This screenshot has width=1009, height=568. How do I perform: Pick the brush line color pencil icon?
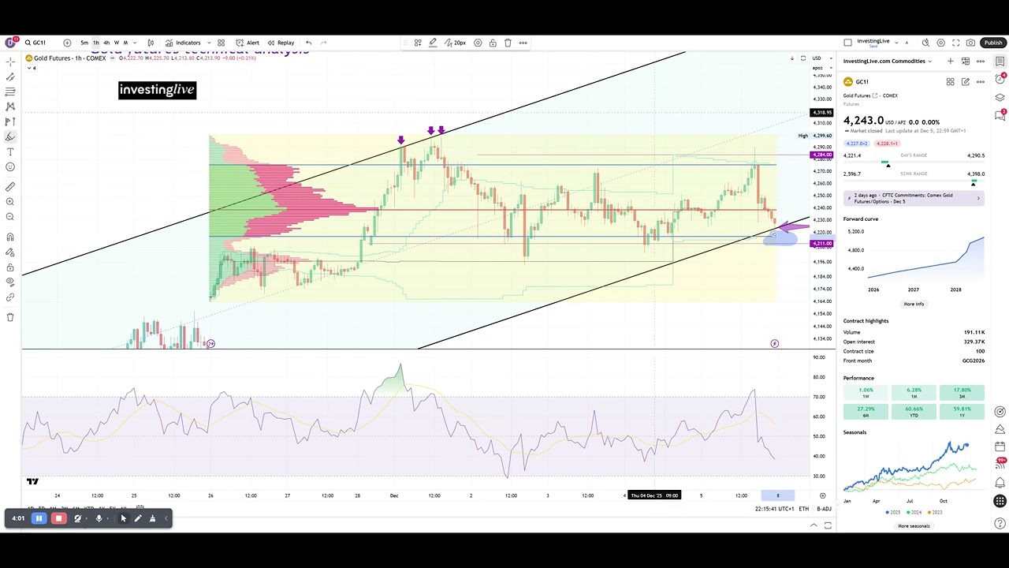tap(433, 43)
